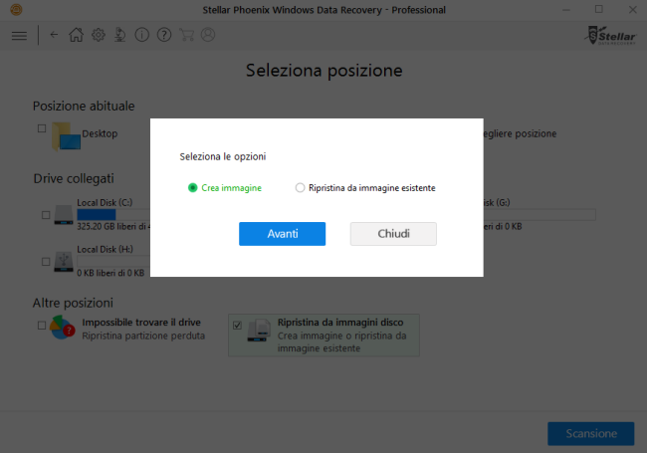Viewport: 647px width, 453px height.
Task: Select Ripristina da immagine esistente option
Action: pos(301,187)
